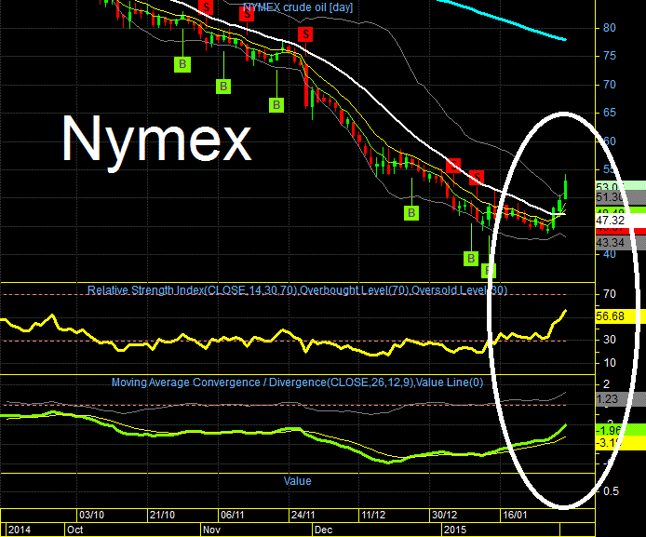Select the gray 1.23 MACD value tag
The image size is (646, 537).
tap(621, 399)
